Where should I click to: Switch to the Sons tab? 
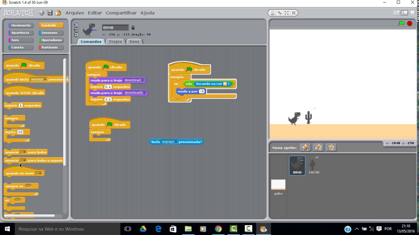(x=134, y=41)
